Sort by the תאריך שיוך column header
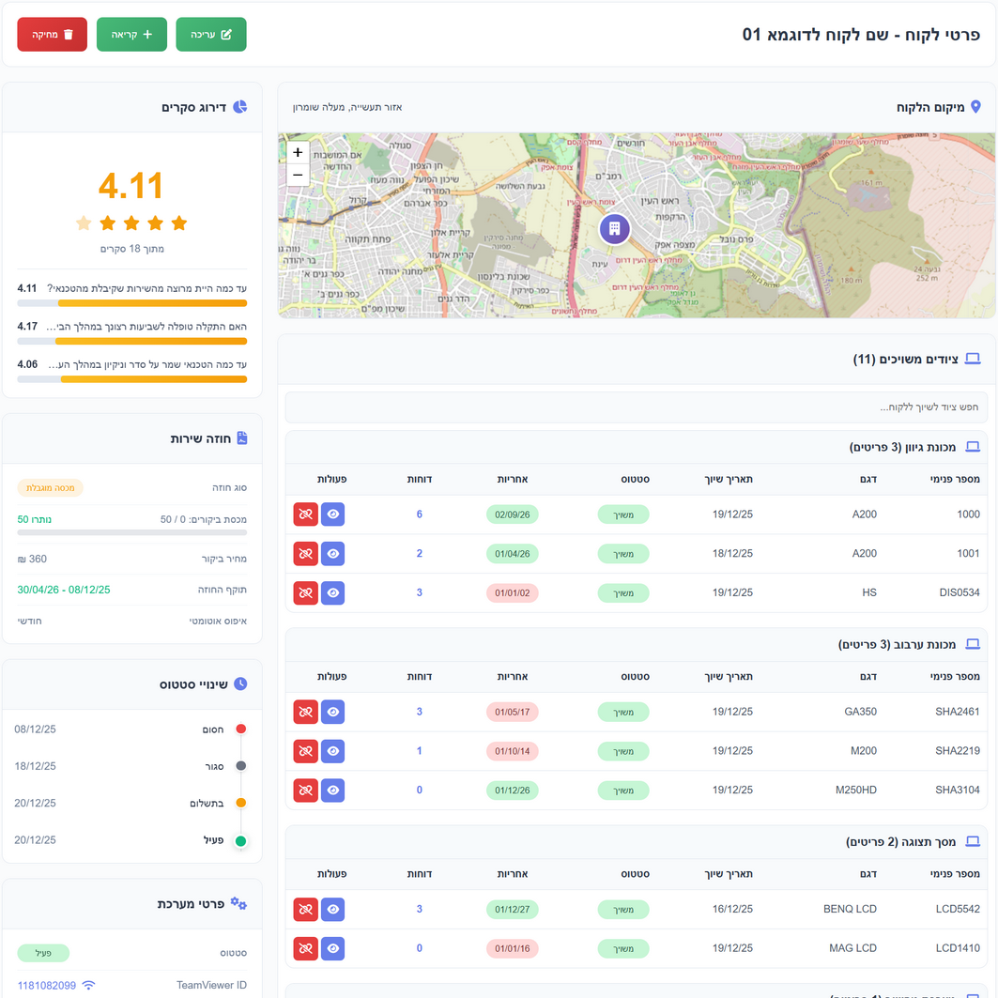998x998 pixels. coord(729,479)
